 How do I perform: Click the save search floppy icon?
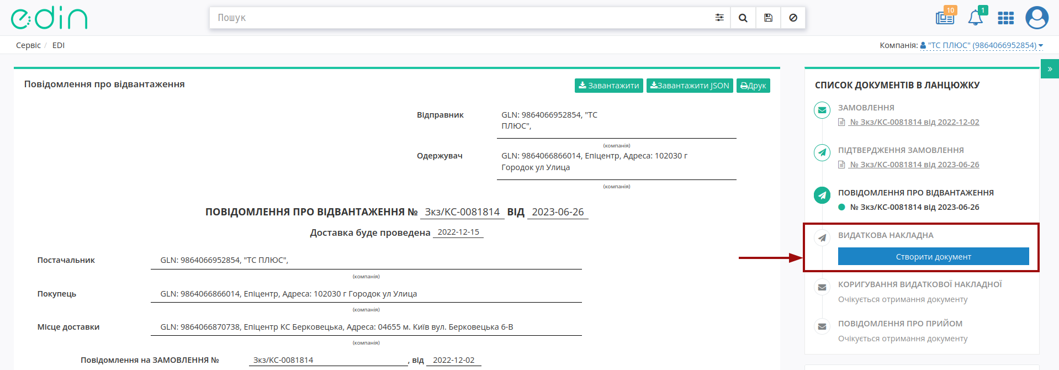point(768,18)
